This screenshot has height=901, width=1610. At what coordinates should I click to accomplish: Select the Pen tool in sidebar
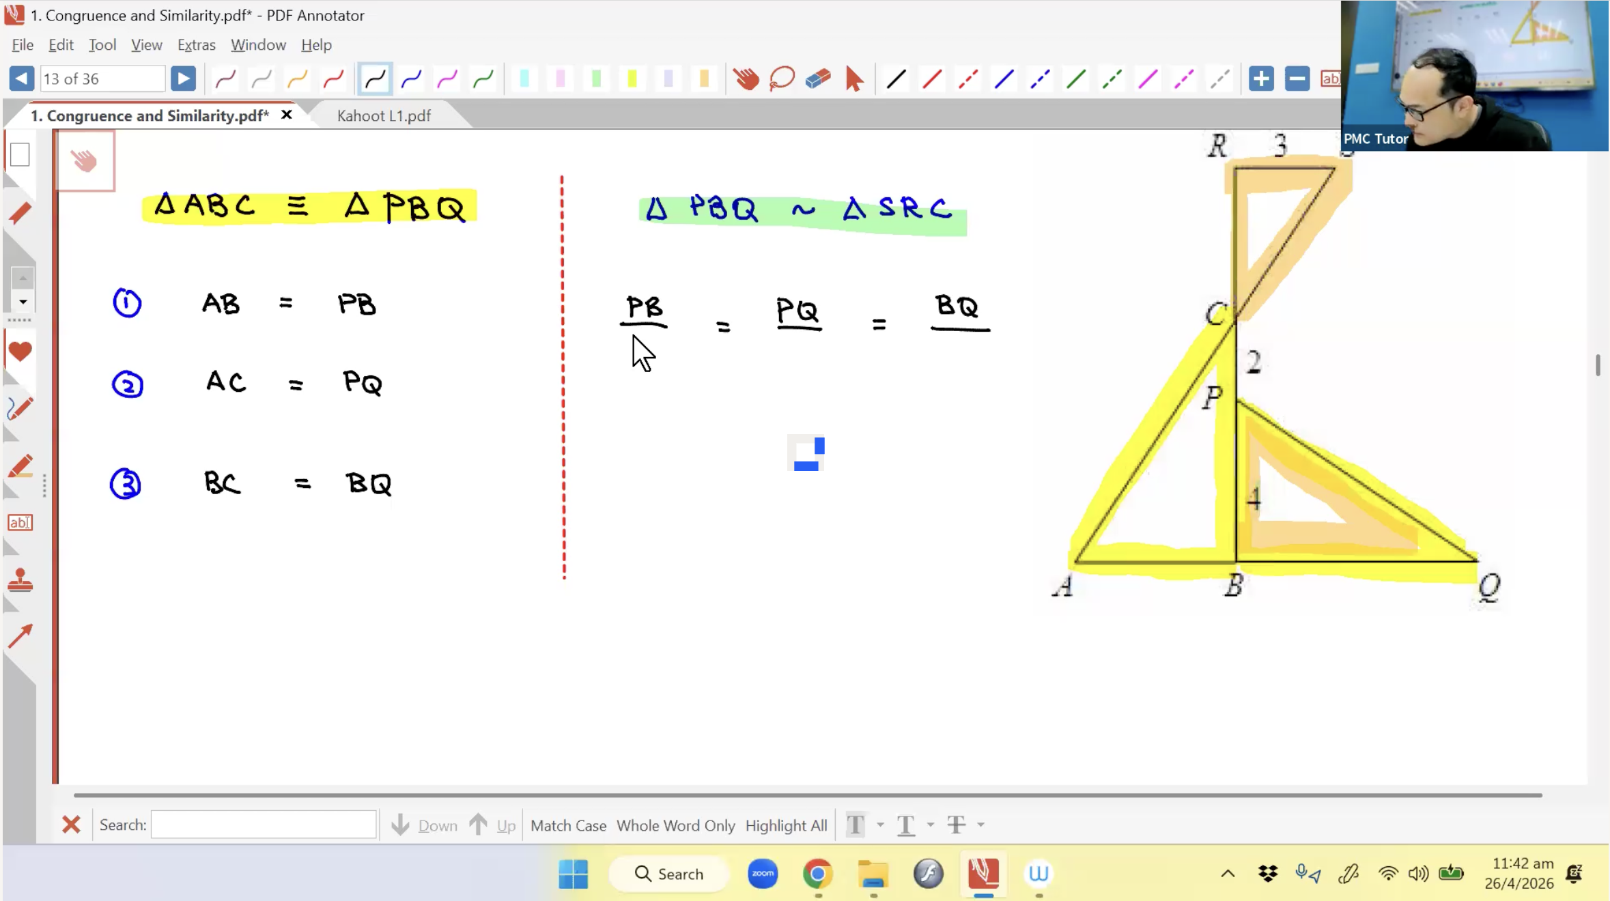point(20,408)
